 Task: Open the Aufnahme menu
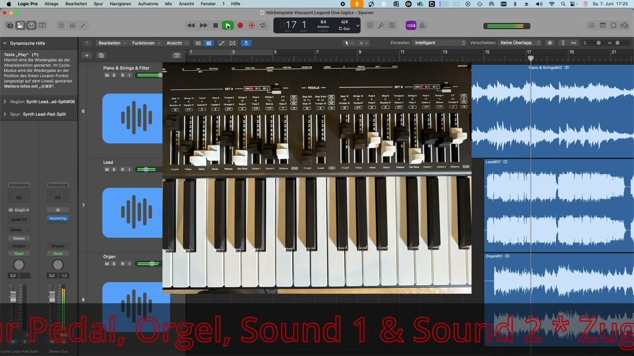(148, 4)
